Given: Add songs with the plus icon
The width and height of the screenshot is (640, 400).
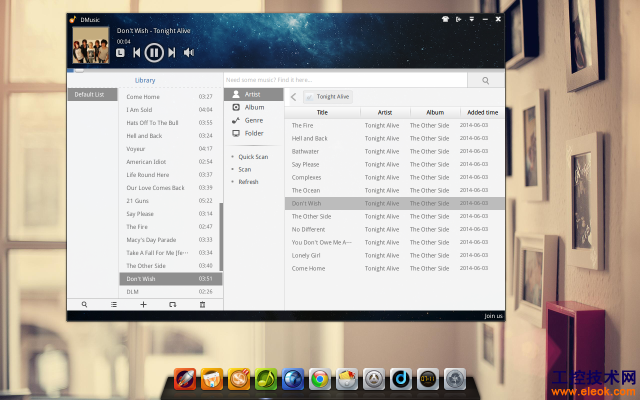Looking at the screenshot, I should click(143, 304).
